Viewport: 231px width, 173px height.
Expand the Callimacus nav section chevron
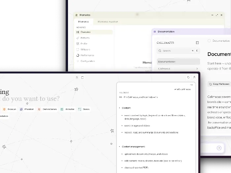coord(197,69)
